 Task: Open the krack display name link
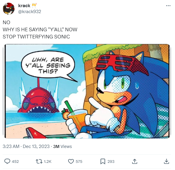click(x=24, y=6)
